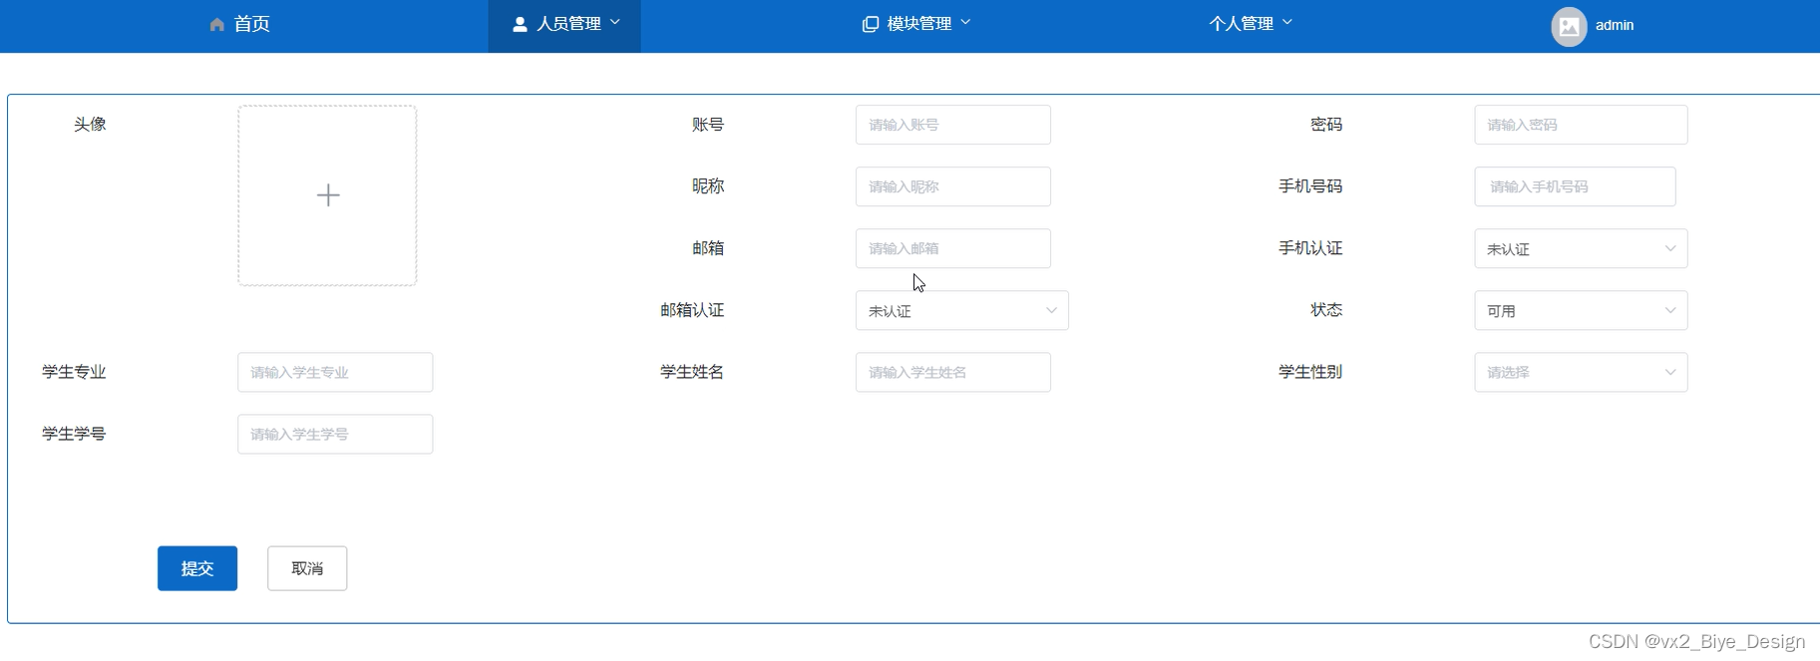Click the 昵称 label

pyautogui.click(x=708, y=186)
